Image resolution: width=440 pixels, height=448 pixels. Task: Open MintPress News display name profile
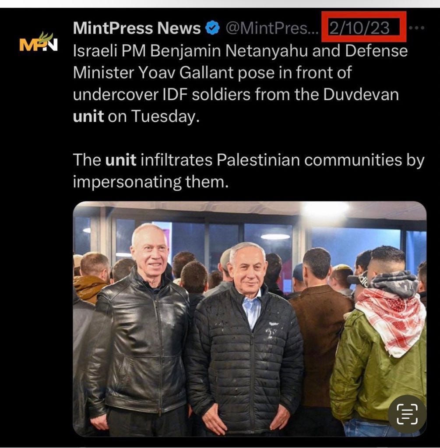(137, 28)
